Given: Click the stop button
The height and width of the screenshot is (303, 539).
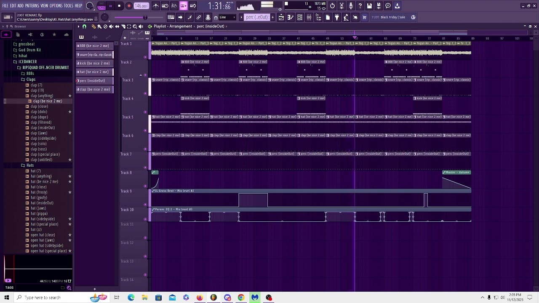Looking at the screenshot, I should pos(120,6).
